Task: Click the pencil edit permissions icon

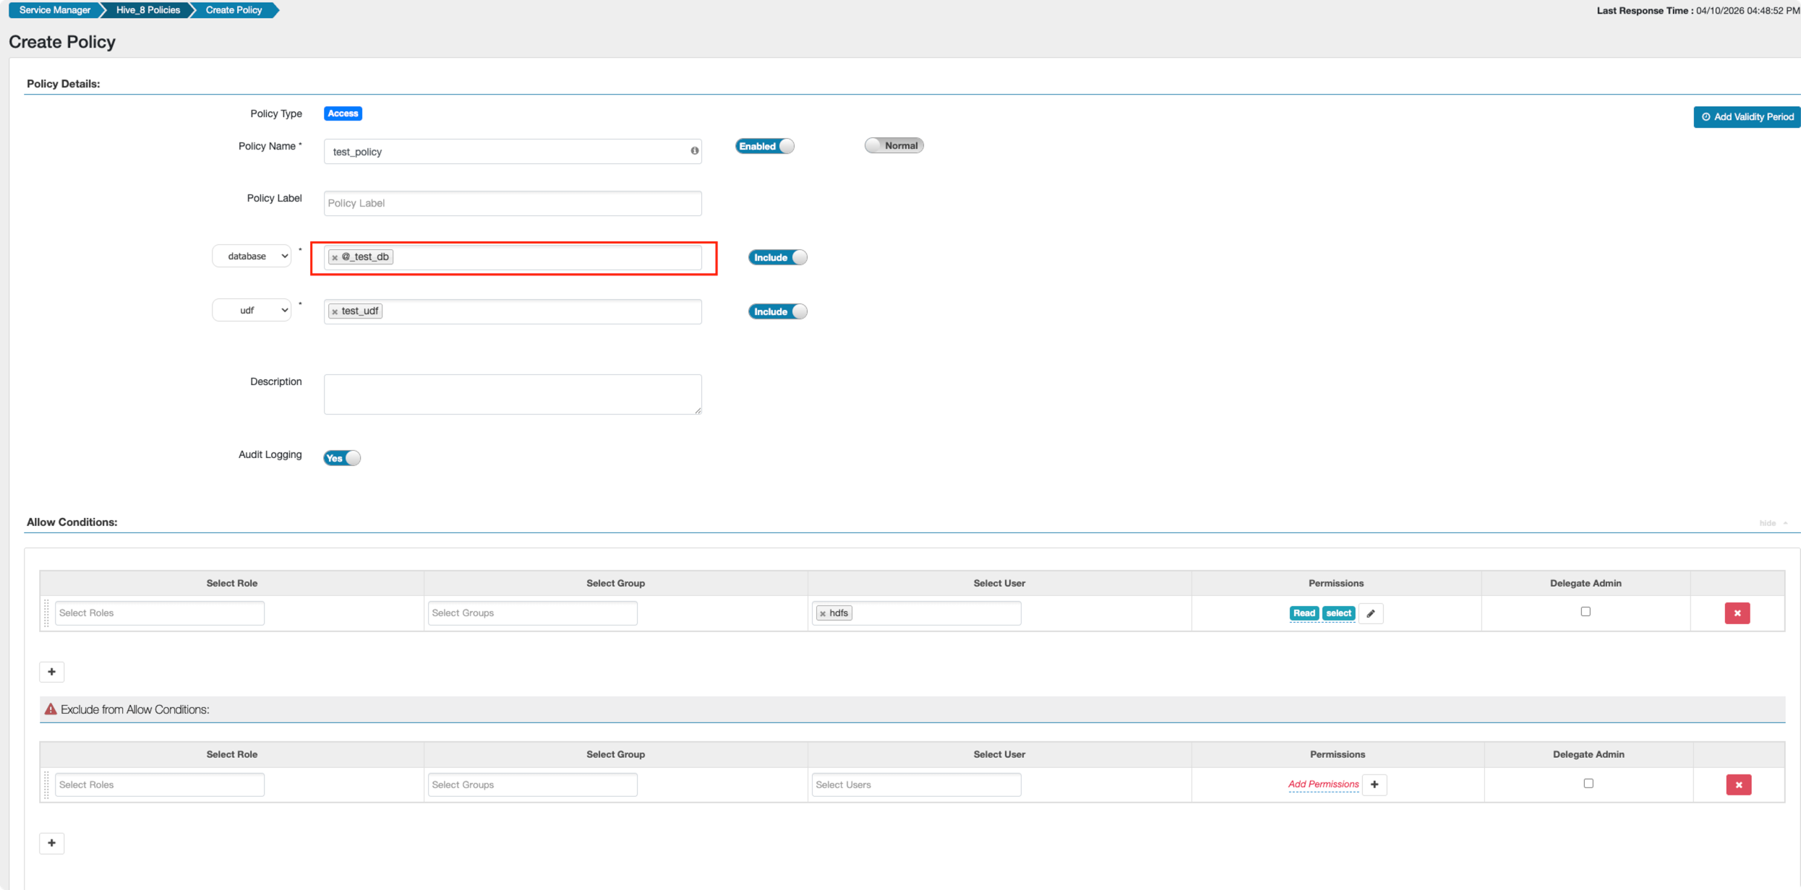Action: tap(1371, 613)
